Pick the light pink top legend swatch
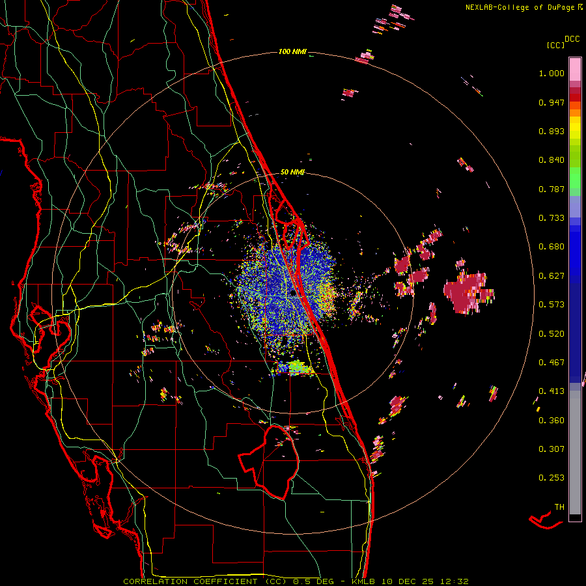This screenshot has height=586, width=586. click(x=575, y=69)
